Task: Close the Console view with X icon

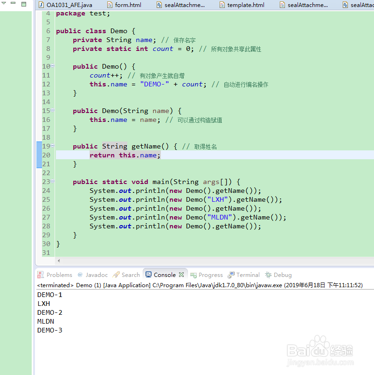Action: click(181, 275)
